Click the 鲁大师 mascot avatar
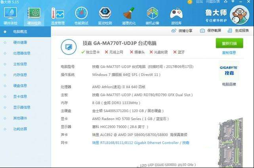 coord(239,15)
